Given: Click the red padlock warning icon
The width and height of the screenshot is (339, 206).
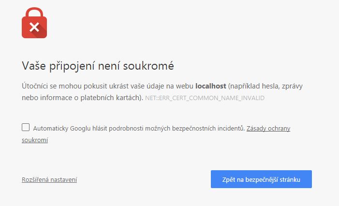Looking at the screenshot, I should pos(34,23).
